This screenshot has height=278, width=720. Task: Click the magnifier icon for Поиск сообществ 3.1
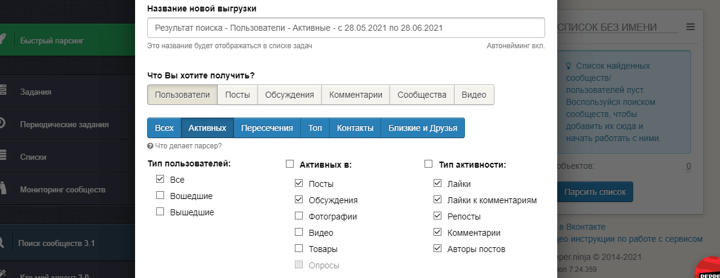tap(3, 244)
